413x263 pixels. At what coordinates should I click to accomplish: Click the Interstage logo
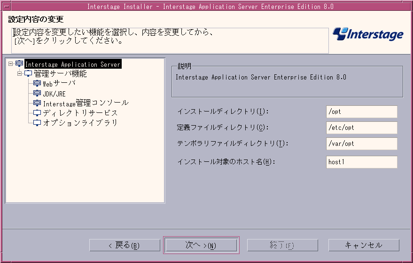tap(368, 34)
